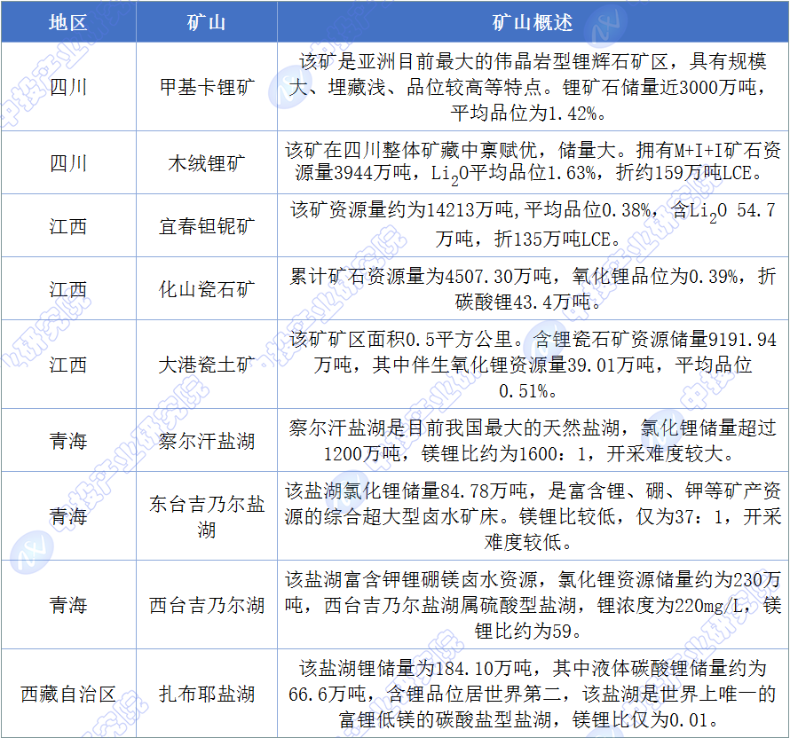The image size is (790, 738).
Task: Select the description with 锂浓度为220mg/L
Action: (533, 605)
